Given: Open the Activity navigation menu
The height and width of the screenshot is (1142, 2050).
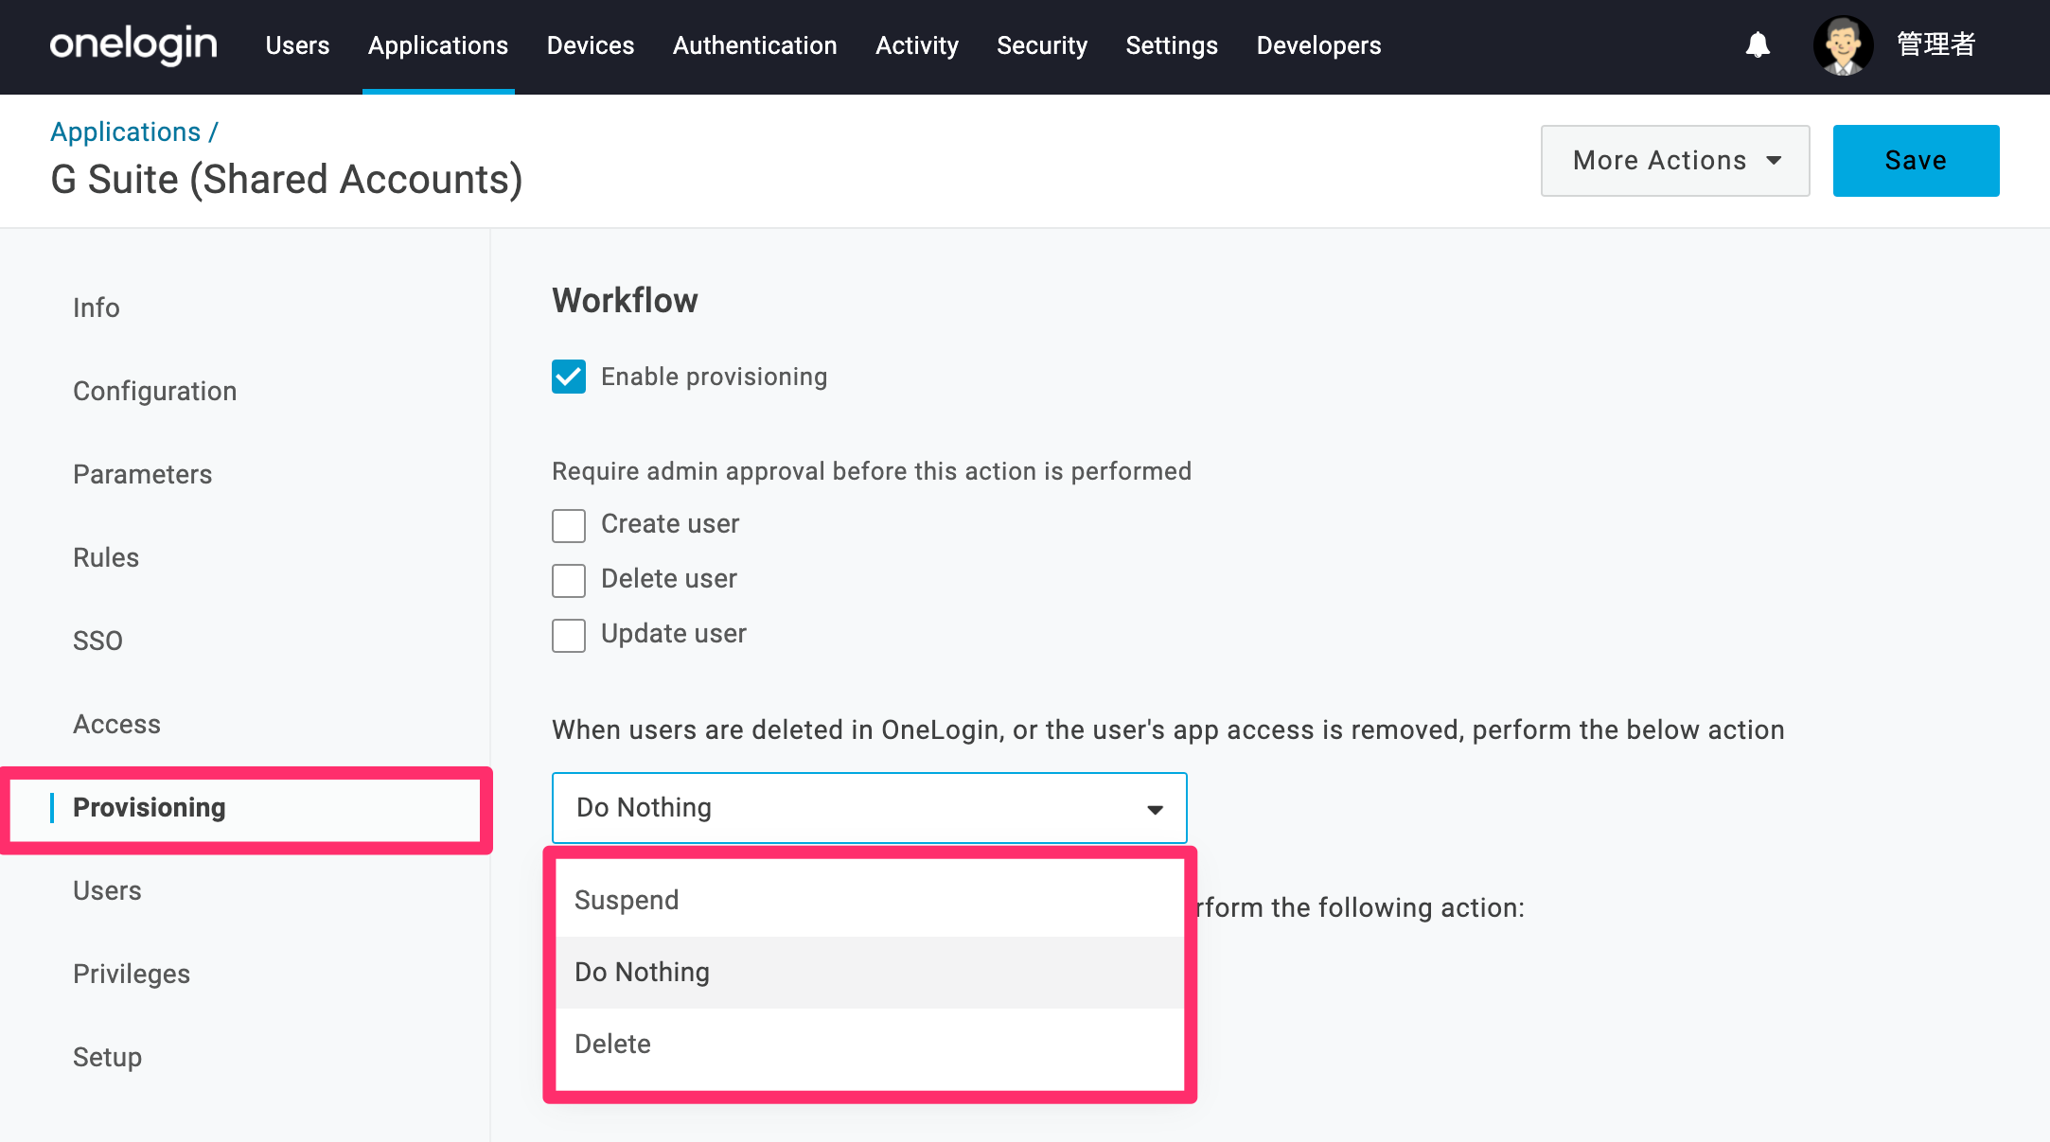Looking at the screenshot, I should pos(917,45).
